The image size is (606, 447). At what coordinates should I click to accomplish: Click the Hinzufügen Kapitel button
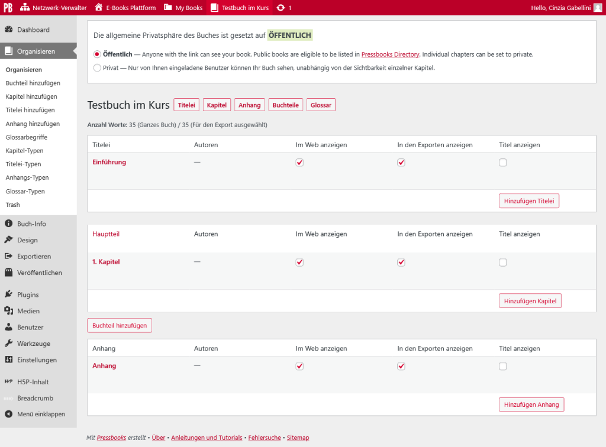530,301
